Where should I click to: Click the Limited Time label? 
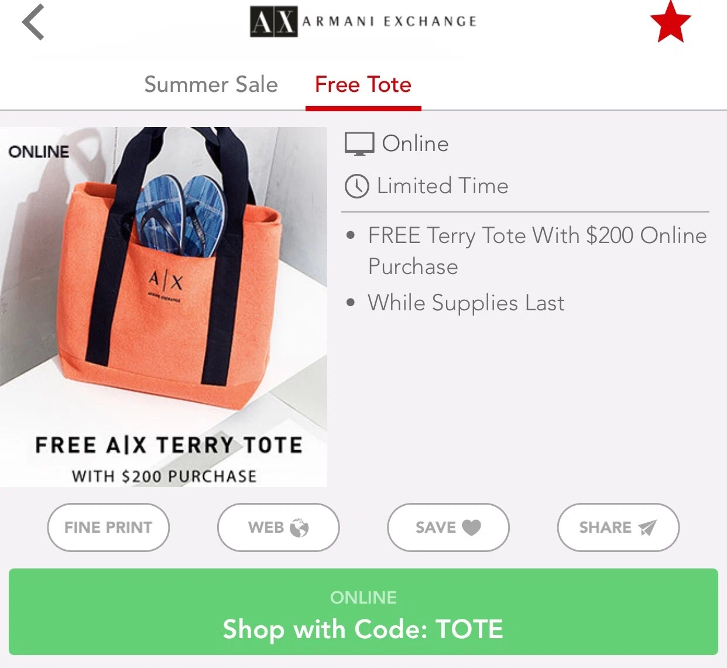[x=443, y=186]
